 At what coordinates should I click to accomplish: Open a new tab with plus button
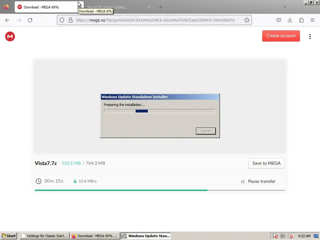(x=161, y=7)
